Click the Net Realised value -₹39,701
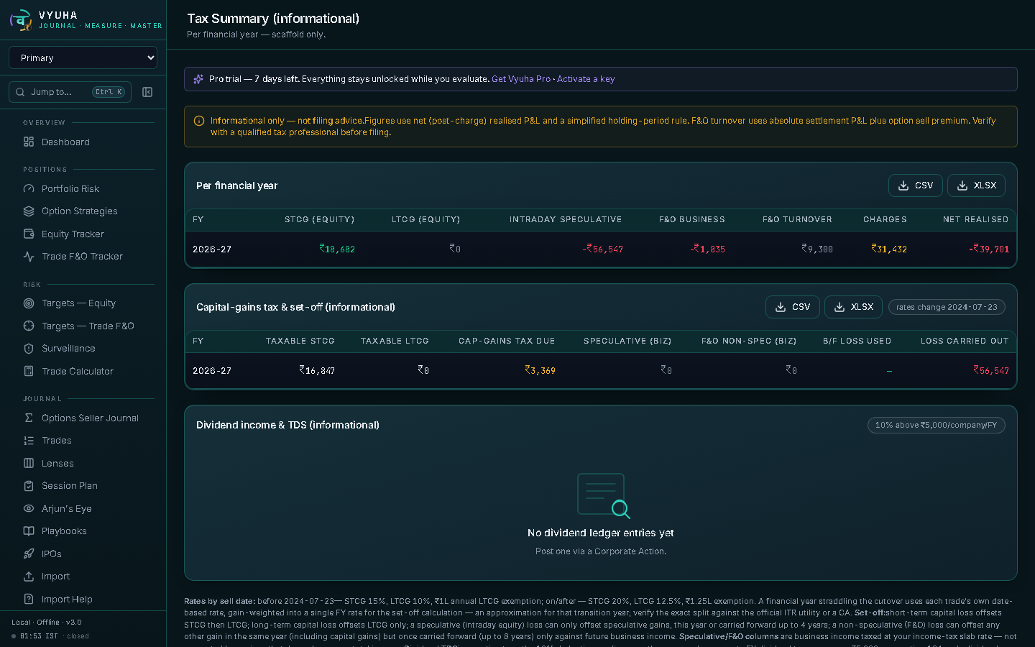The image size is (1035, 647). click(989, 249)
